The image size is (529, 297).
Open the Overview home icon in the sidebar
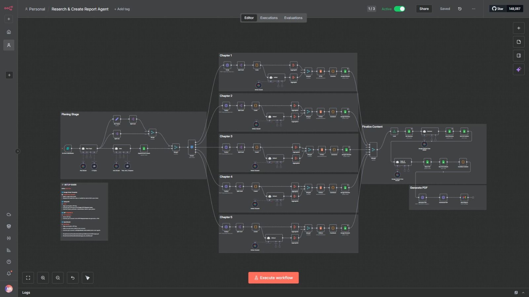point(9,32)
